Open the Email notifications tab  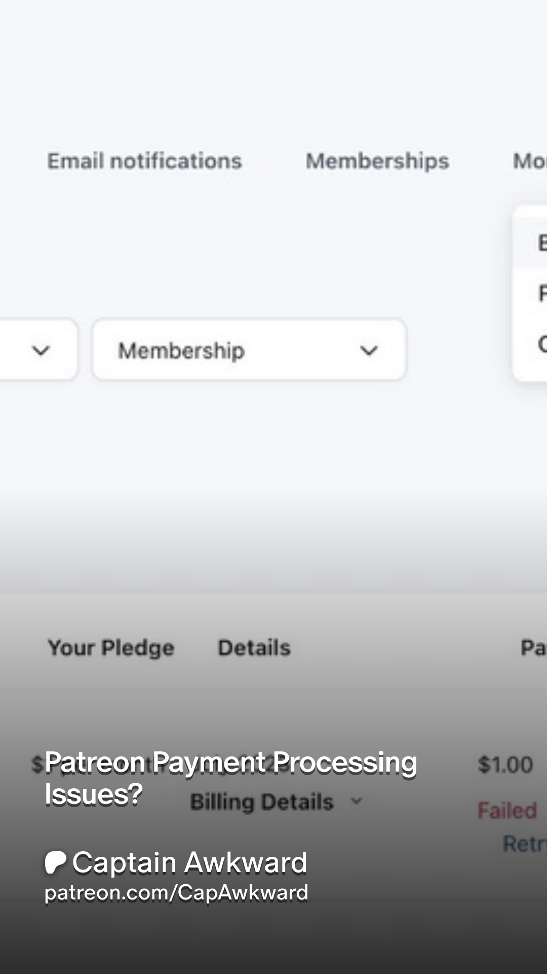click(x=144, y=161)
